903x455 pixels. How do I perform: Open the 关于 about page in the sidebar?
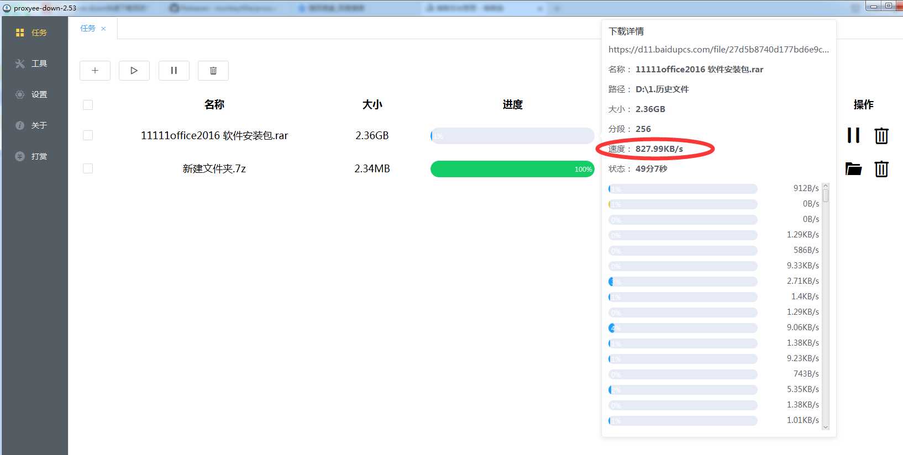pos(34,125)
